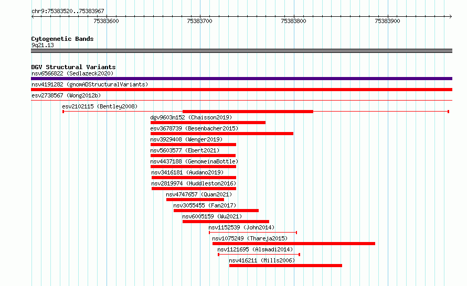Click the red bar under nsv6005159
The image size is (467, 286).
[x=226, y=222]
